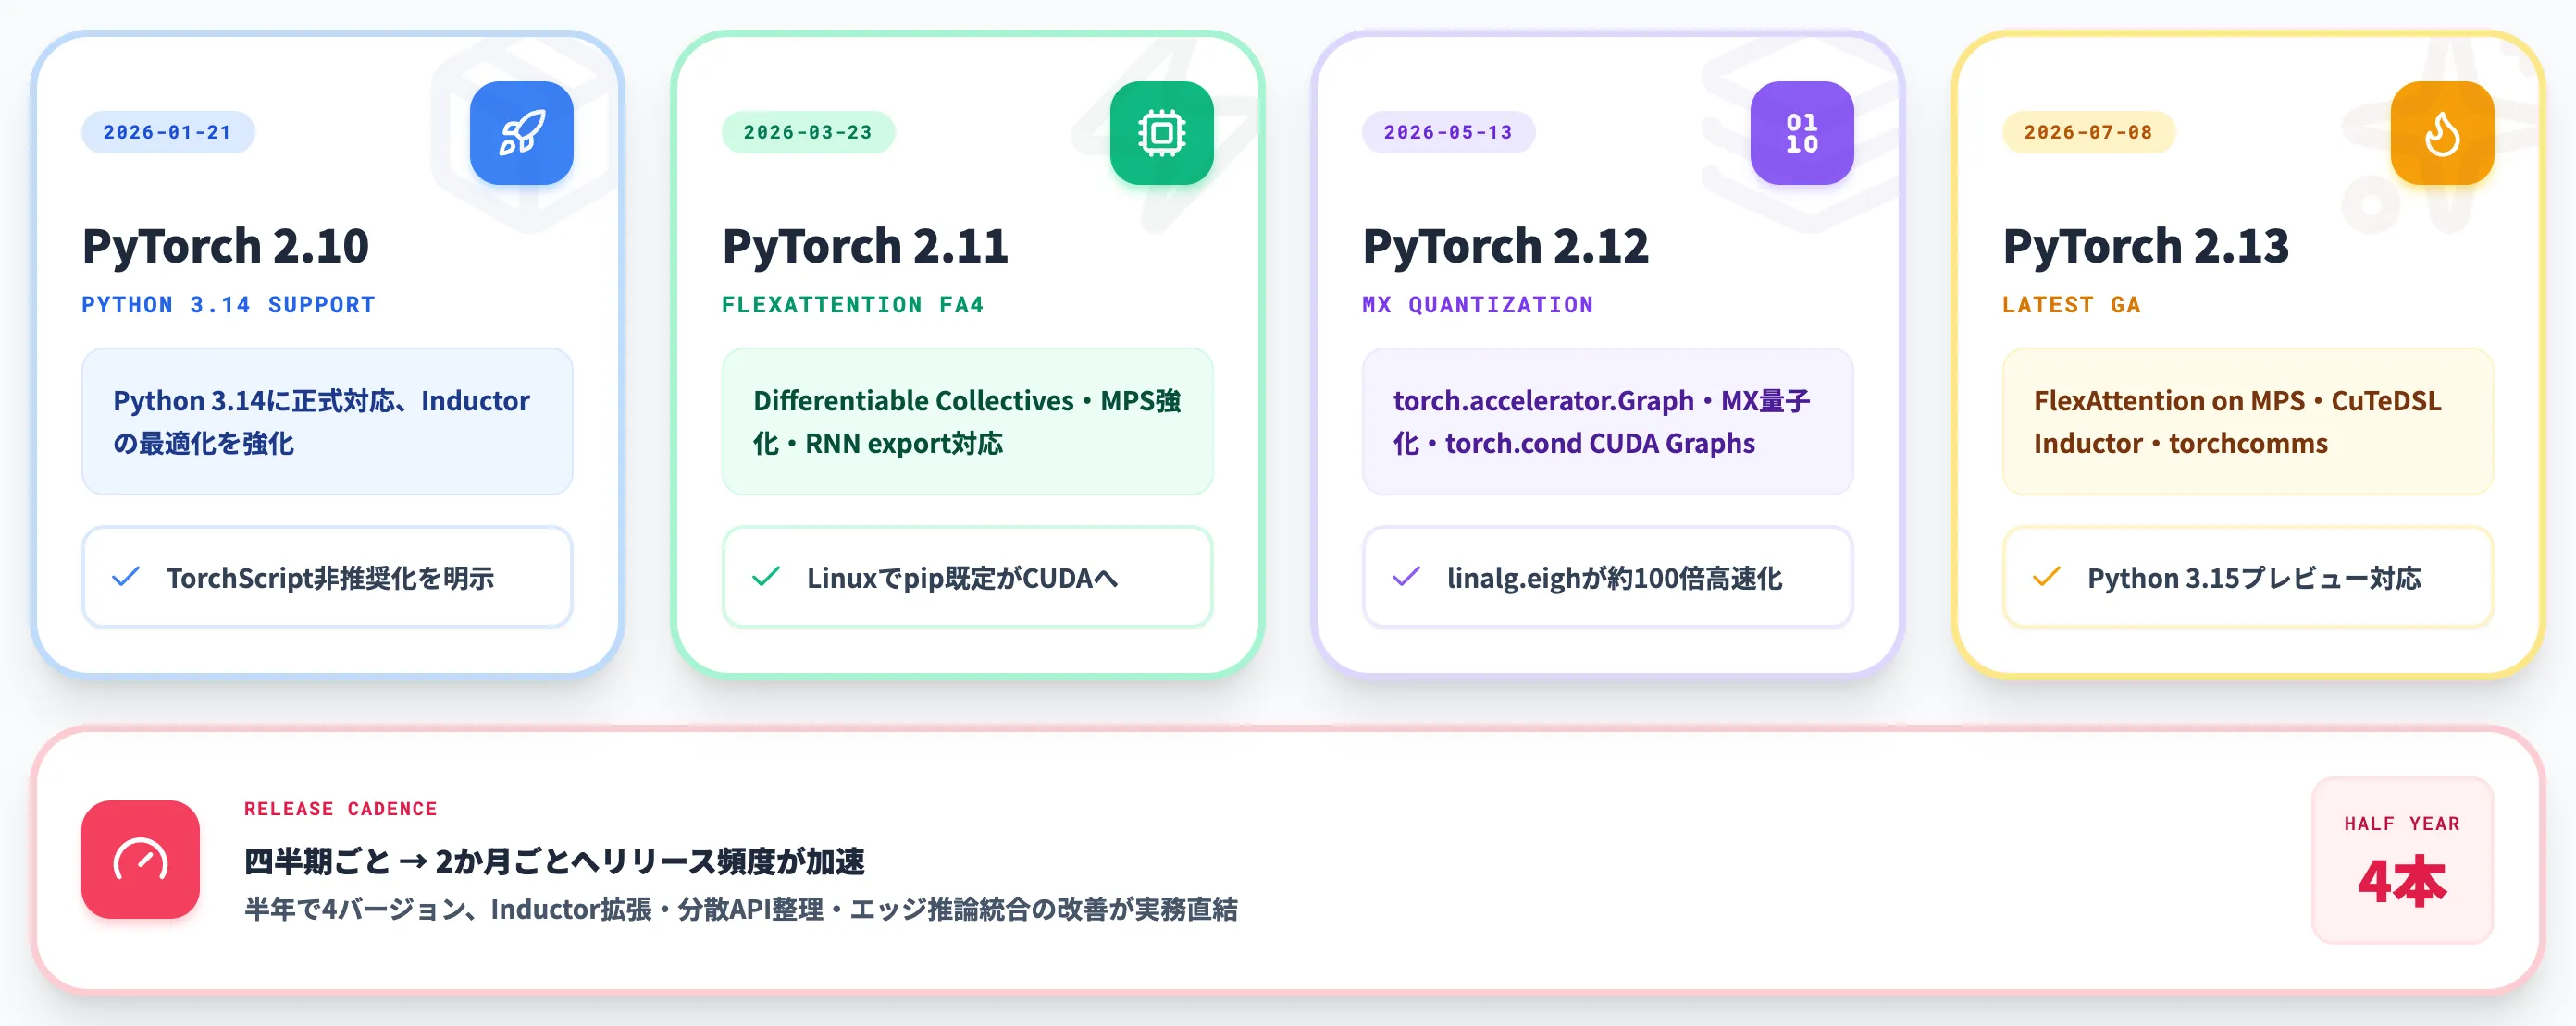Click the purple checkmark beside linalg.eigh text
Screen dimensions: 2576x1026
pyautogui.click(x=1406, y=578)
